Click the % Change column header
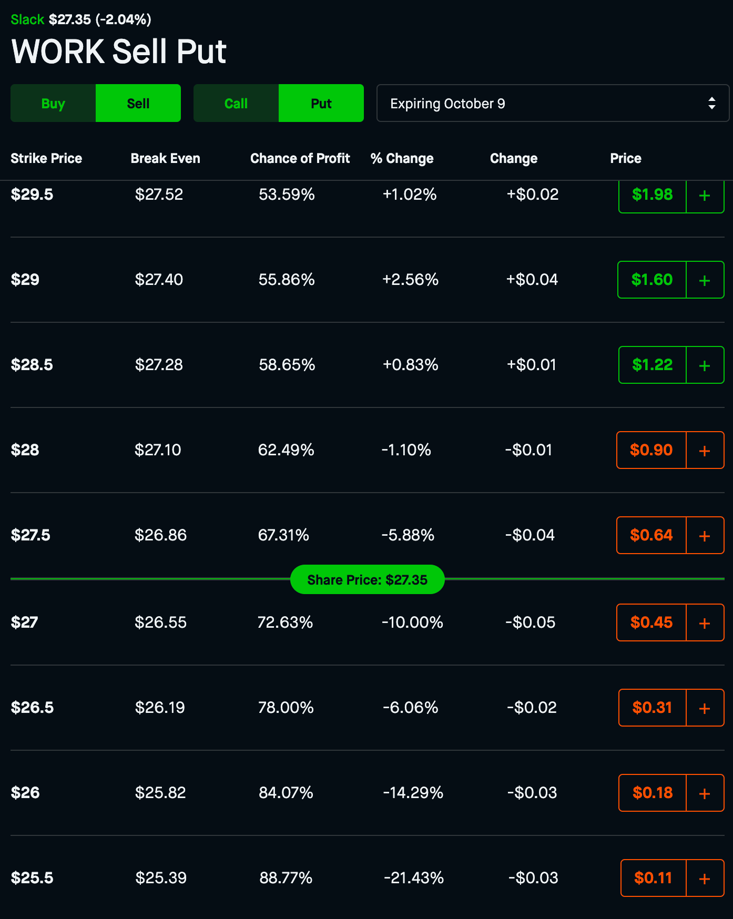 pyautogui.click(x=402, y=158)
